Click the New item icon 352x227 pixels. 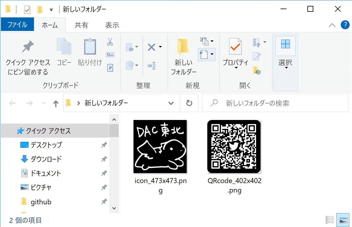point(204,42)
